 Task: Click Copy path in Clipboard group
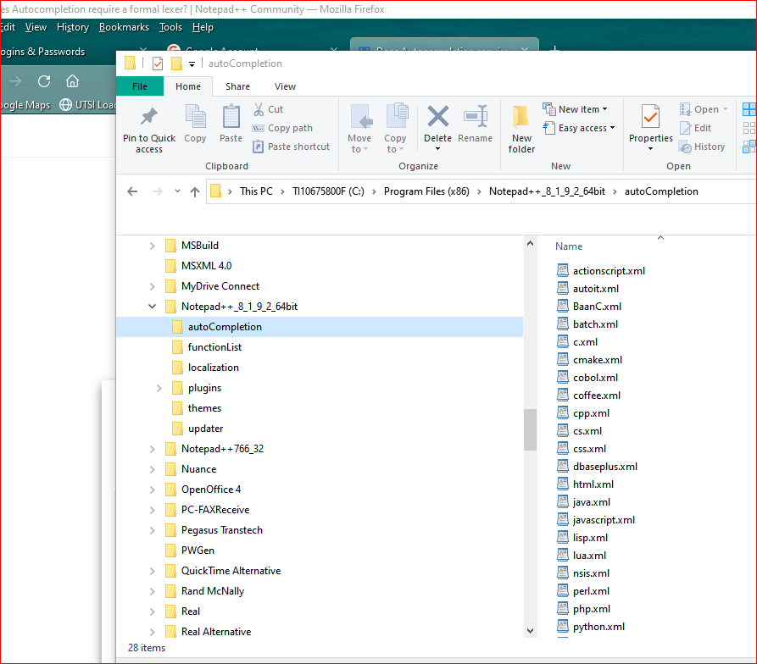282,128
